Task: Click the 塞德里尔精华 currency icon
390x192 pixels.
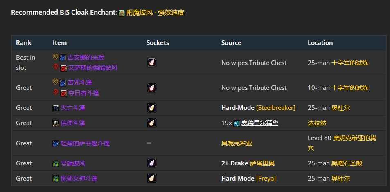Action: click(x=237, y=123)
